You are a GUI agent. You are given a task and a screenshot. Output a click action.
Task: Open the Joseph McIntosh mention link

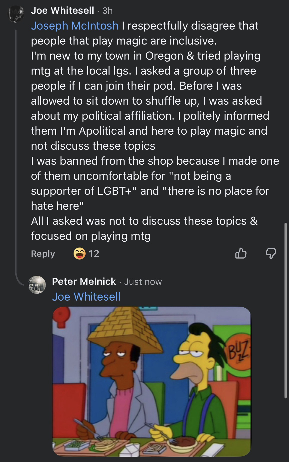coord(75,26)
